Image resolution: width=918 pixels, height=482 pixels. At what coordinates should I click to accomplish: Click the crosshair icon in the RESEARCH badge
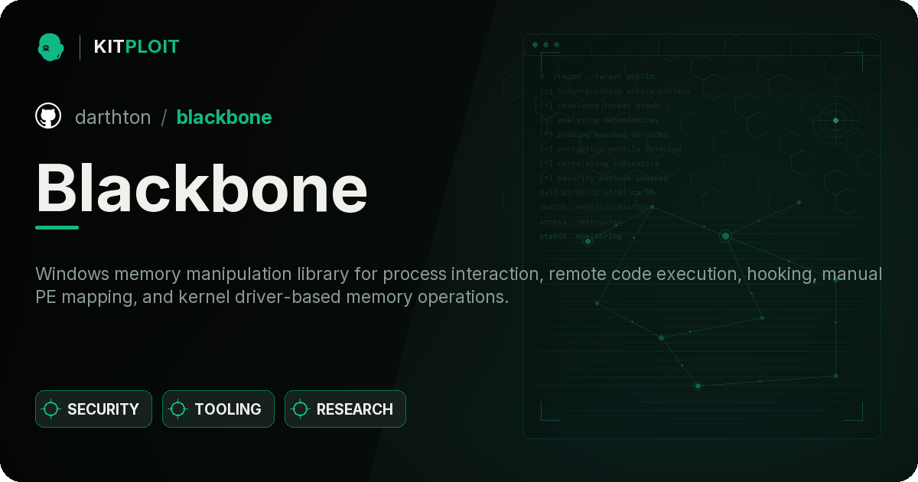pos(301,409)
